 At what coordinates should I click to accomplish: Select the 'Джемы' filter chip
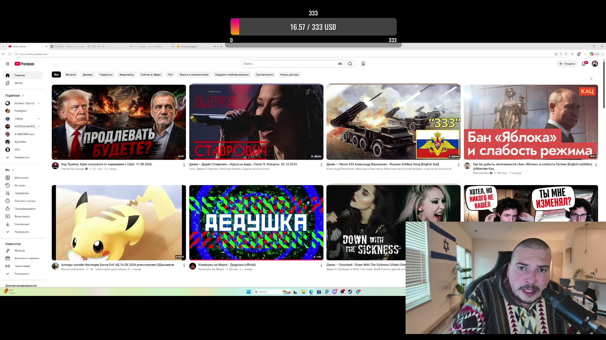pos(88,75)
